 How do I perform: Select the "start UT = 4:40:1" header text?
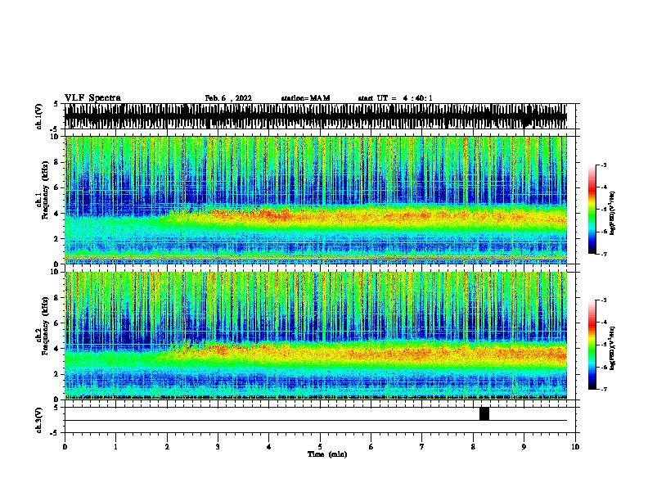click(395, 98)
